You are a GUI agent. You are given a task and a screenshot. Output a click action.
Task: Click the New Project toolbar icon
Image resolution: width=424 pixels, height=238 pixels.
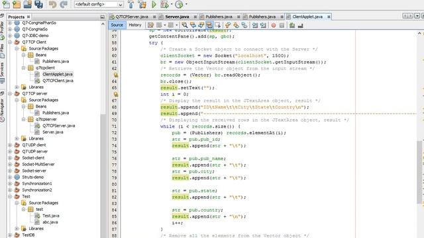(17, 5)
